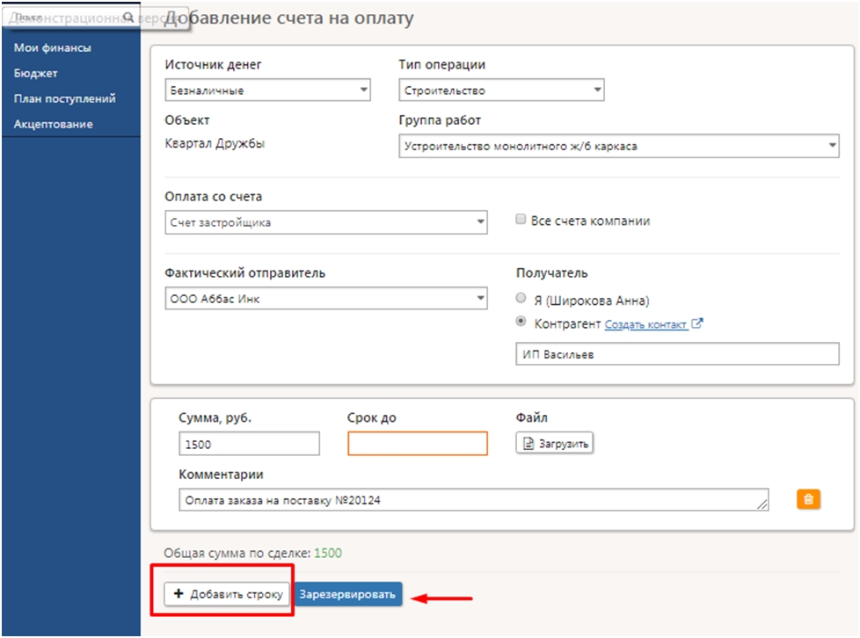
Task: Follow the Создать контакт link
Action: pos(645,324)
